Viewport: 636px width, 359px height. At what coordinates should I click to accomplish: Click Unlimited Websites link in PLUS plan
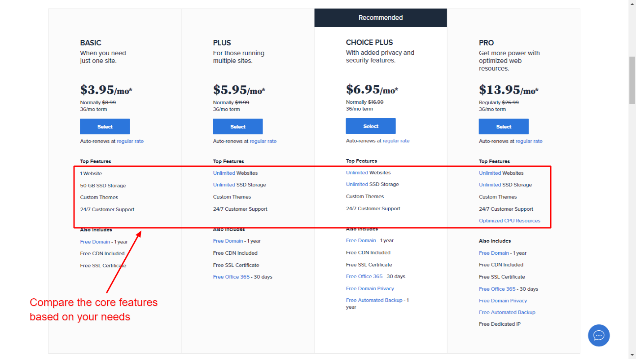coord(224,173)
